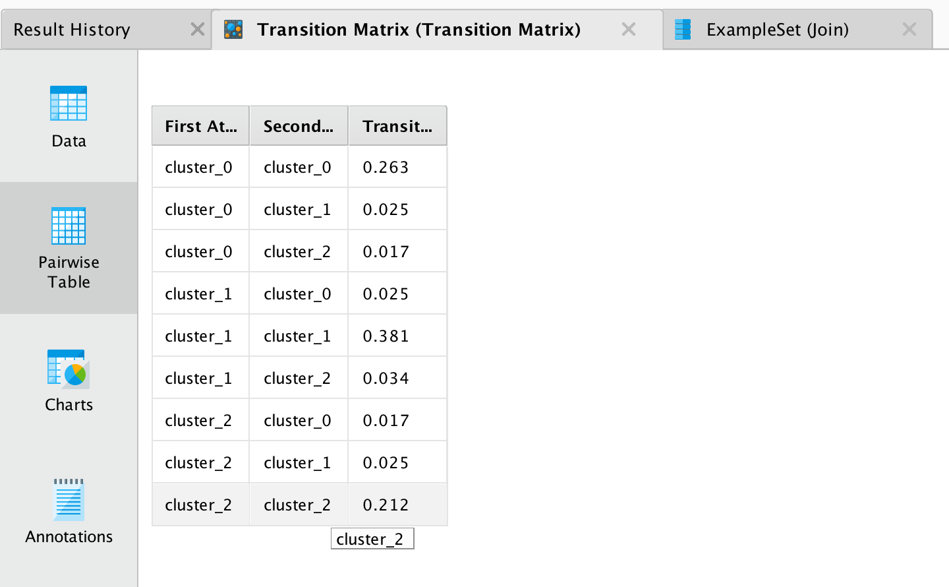This screenshot has height=587, width=949.
Task: Click the Transition Matrix tab icon
Action: coord(233,29)
